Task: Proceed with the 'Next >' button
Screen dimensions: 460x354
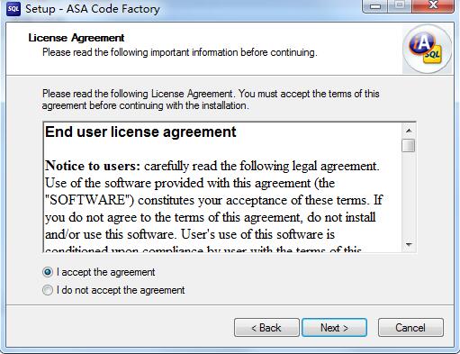Action: [x=334, y=328]
